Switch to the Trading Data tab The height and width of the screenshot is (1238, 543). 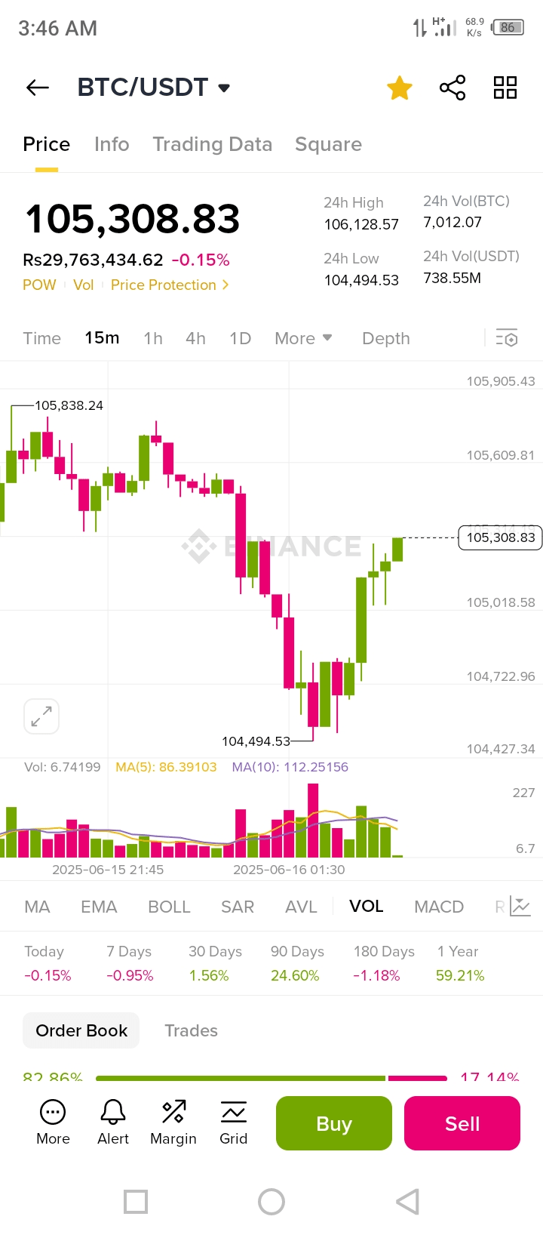(212, 144)
